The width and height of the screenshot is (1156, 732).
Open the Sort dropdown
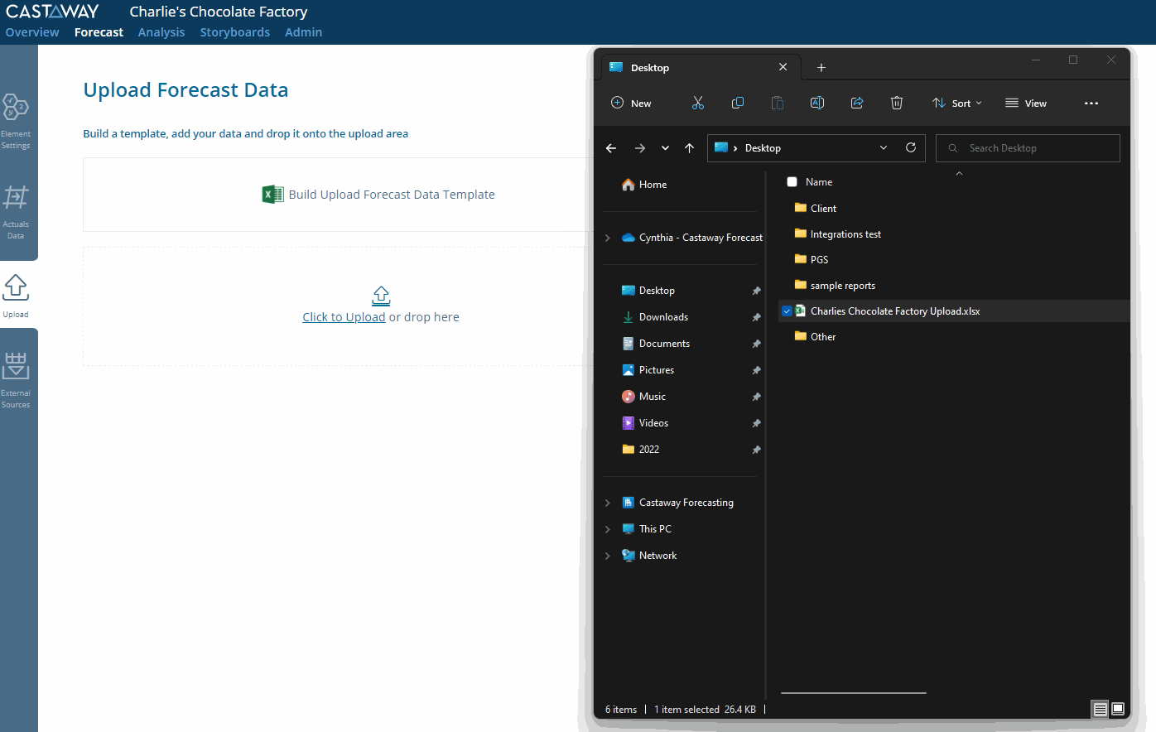(x=957, y=104)
